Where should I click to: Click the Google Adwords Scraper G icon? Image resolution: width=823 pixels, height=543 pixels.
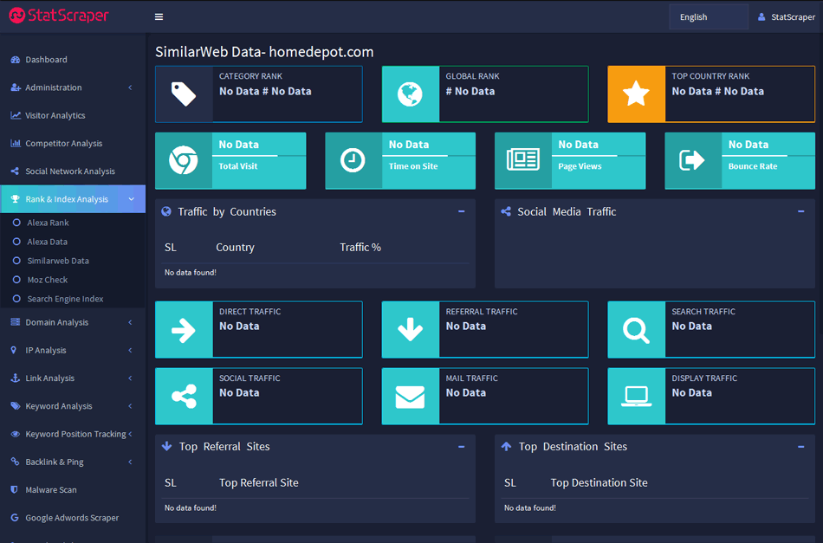[x=15, y=518]
